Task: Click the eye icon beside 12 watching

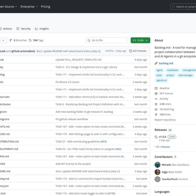Action: [x=156, y=109]
